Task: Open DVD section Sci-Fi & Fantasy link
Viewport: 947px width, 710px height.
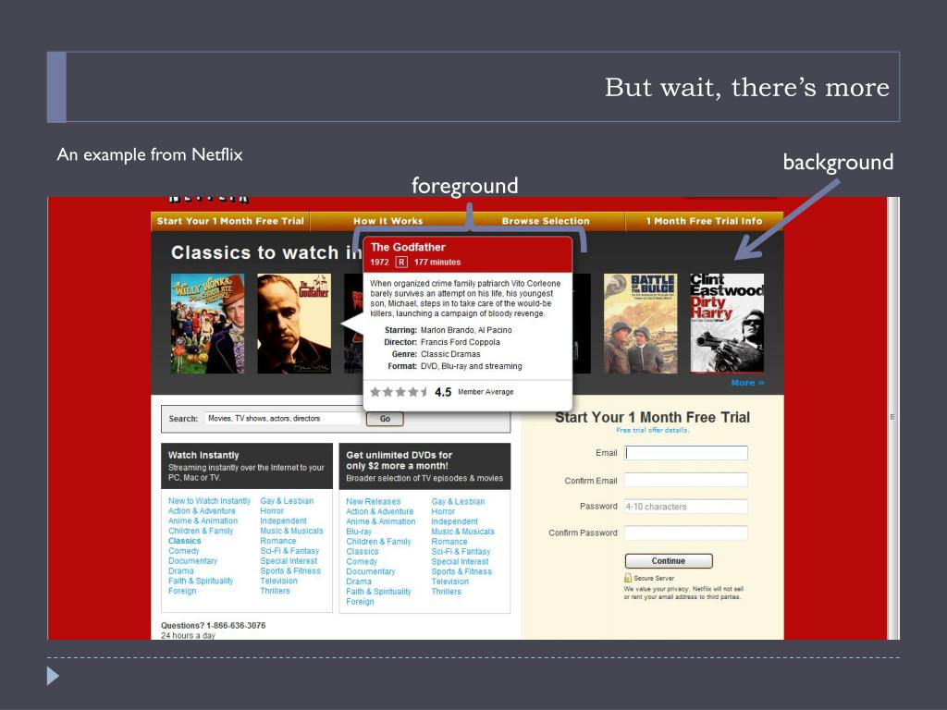Action: coord(461,552)
